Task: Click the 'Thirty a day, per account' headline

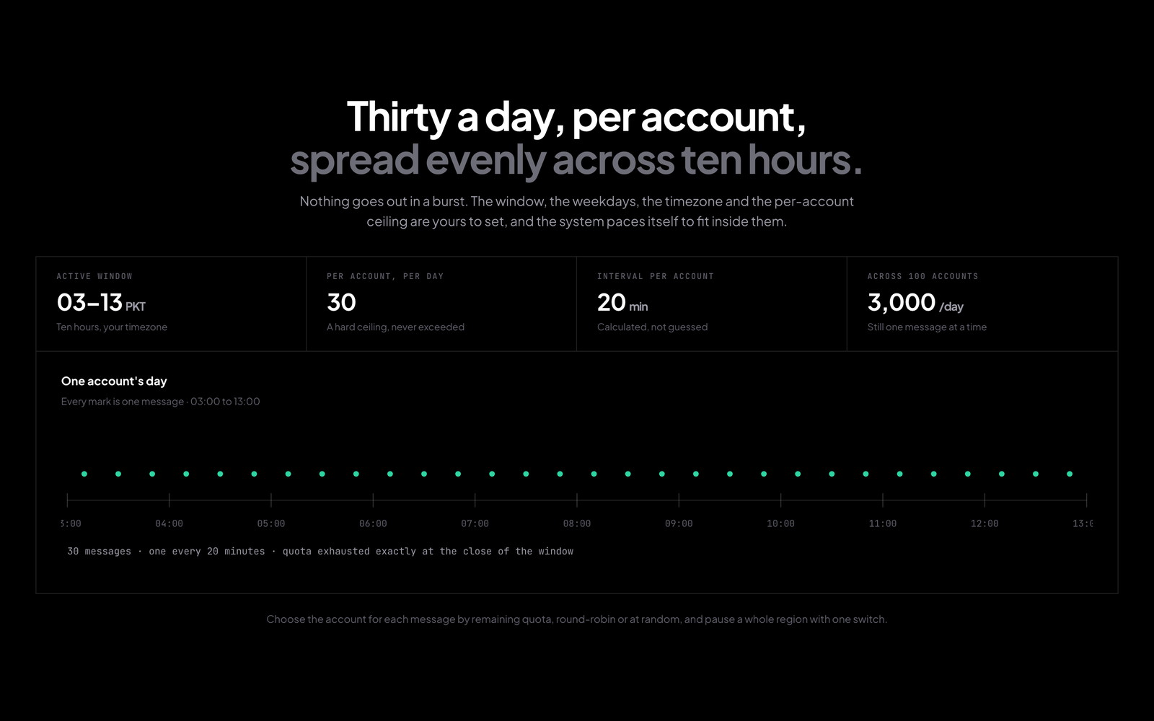Action: coord(576,117)
